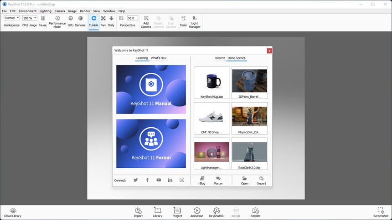Click the Add Camera button
This screenshot has width=392, height=220.
[146, 22]
